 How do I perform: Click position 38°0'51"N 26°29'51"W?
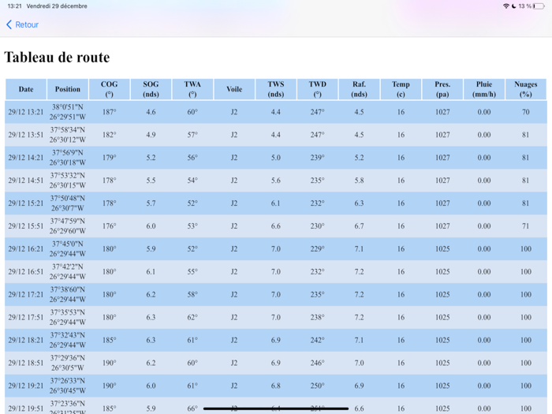[68, 112]
